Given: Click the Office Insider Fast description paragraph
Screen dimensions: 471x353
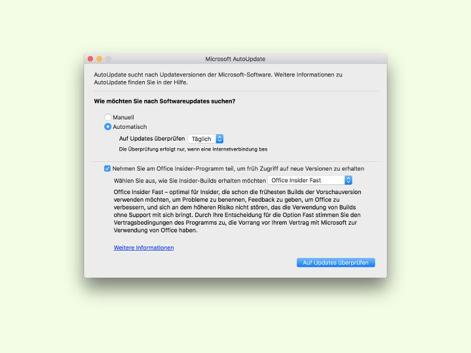Looking at the screenshot, I should pos(237,211).
